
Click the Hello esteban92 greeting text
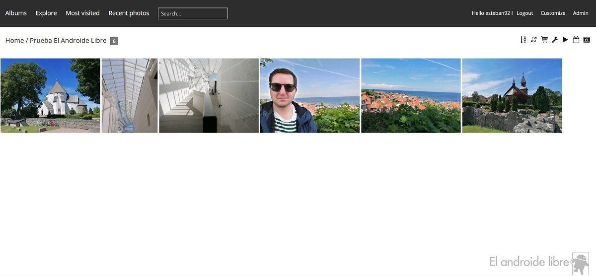pos(492,13)
